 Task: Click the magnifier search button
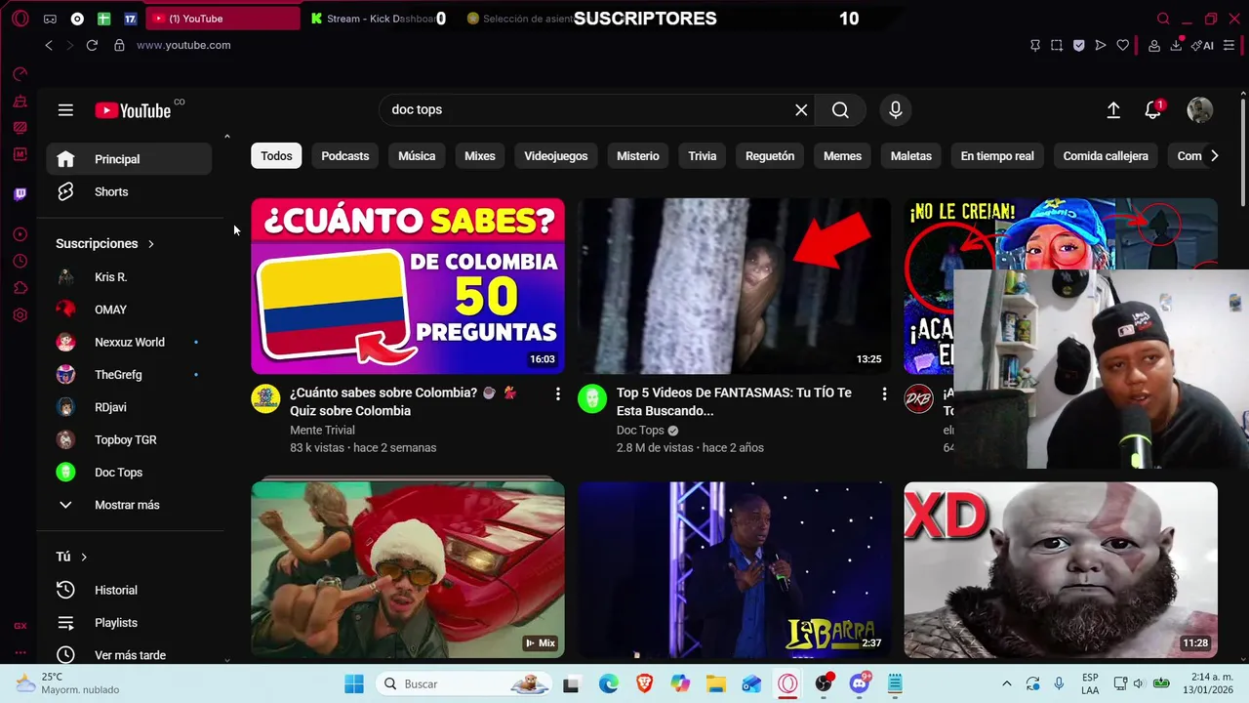pyautogui.click(x=840, y=110)
